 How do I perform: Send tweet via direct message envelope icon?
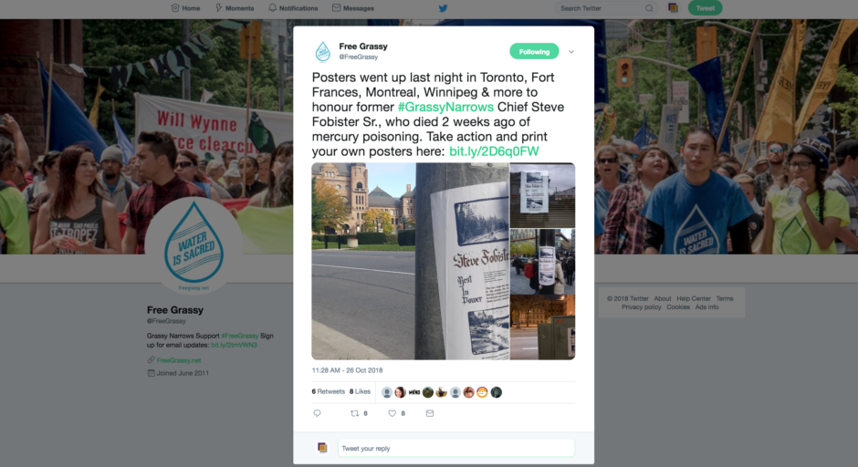point(430,413)
